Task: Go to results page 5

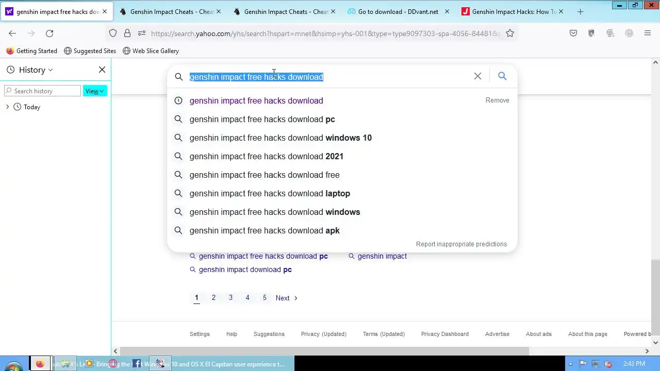Action: coord(265,298)
